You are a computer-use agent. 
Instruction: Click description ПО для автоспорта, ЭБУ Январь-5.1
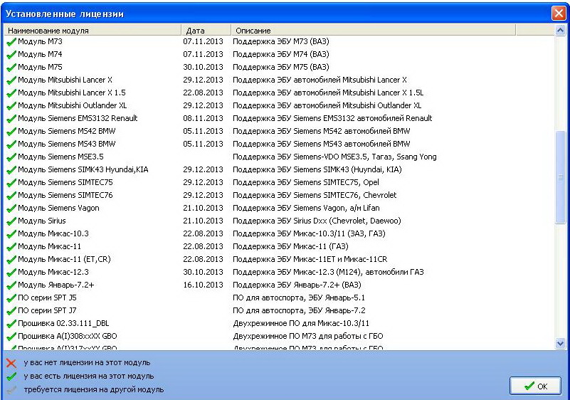pyautogui.click(x=299, y=298)
